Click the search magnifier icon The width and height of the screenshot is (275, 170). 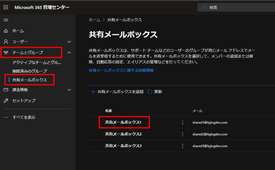[x=204, y=7]
